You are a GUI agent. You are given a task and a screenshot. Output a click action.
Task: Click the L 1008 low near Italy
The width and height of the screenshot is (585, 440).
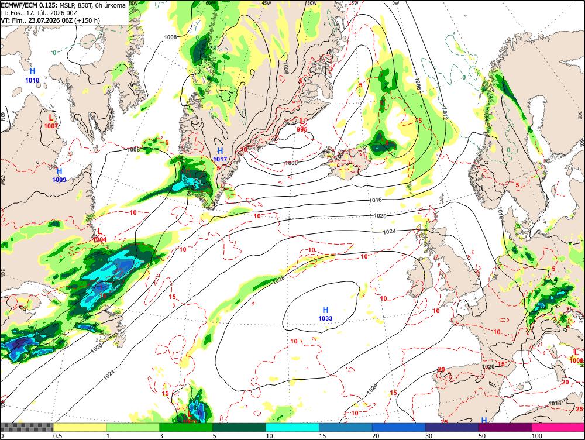576,356
